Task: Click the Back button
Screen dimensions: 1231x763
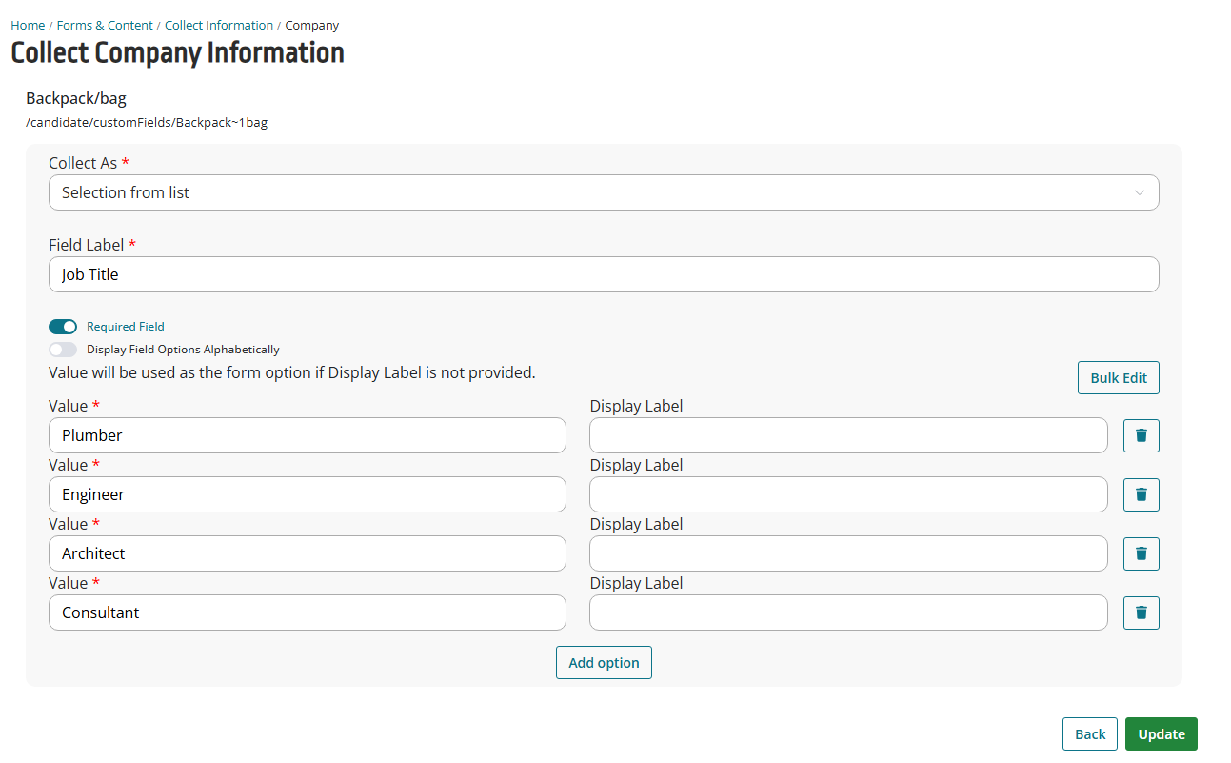Action: click(1090, 733)
